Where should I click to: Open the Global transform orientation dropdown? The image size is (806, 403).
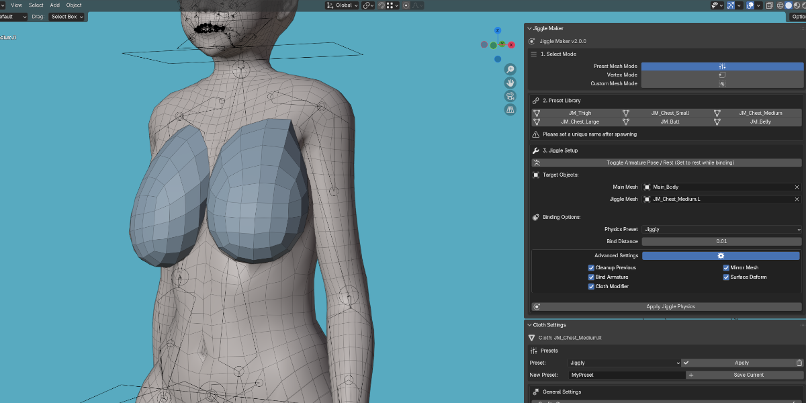click(341, 5)
